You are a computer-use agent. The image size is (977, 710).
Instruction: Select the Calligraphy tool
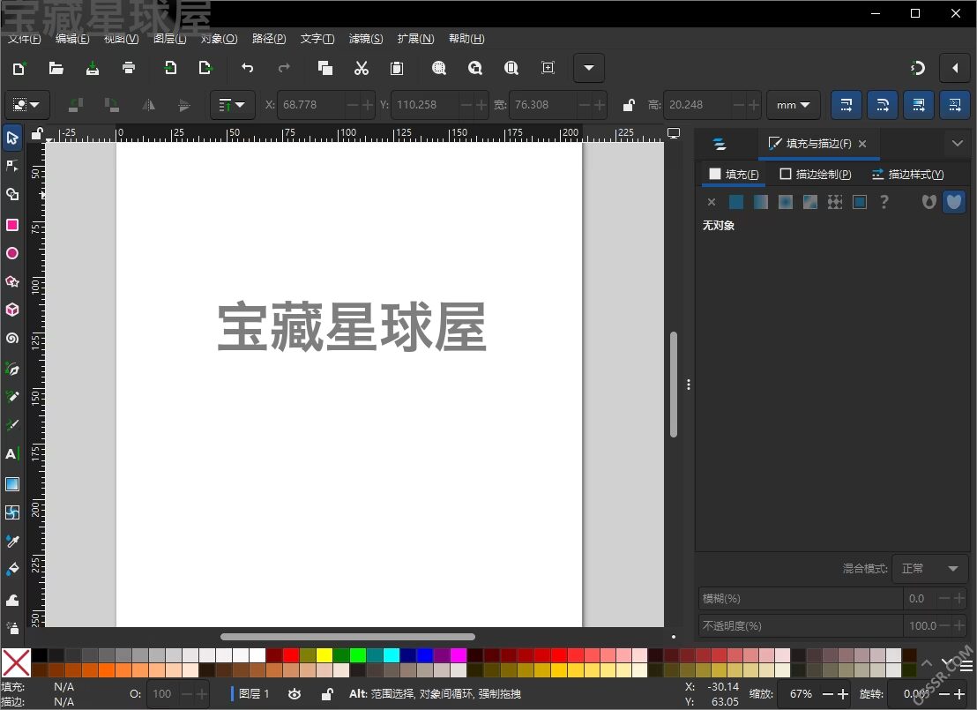(11, 425)
